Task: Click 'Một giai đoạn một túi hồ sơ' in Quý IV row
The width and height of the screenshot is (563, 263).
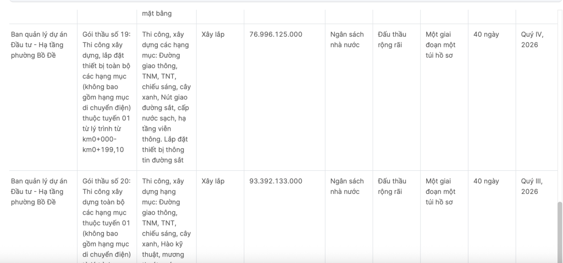Action: point(440,45)
